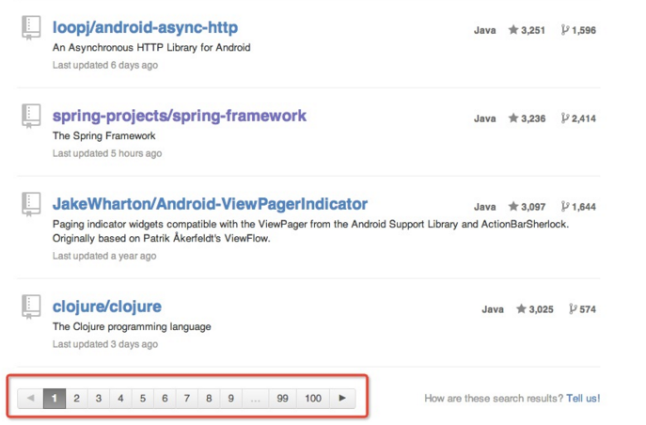
Task: Click 'Paging indicator widgets compatible' description
Action: 310,231
